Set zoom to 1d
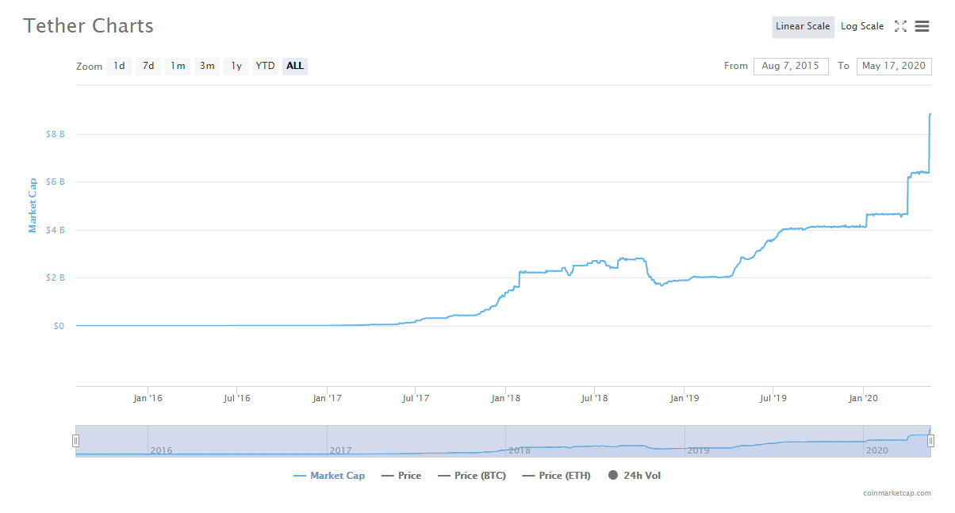955x513 pixels. (x=119, y=66)
